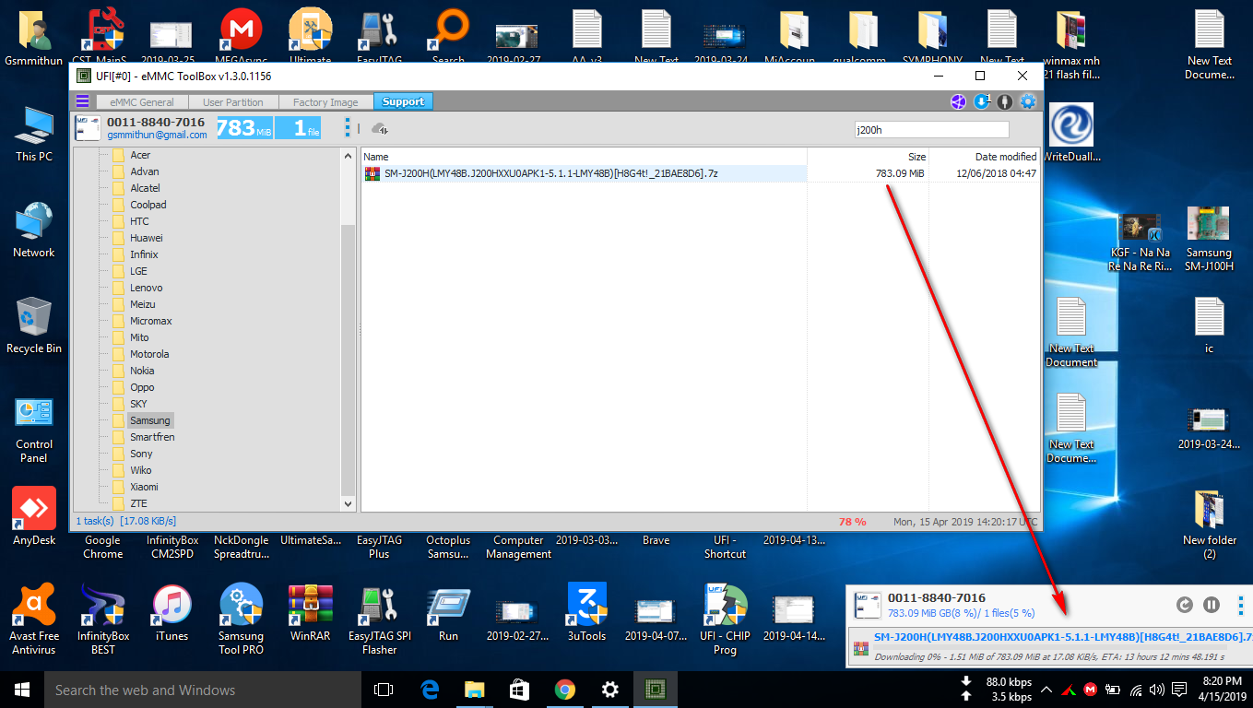Select the This PC desktop icon

pyautogui.click(x=34, y=134)
